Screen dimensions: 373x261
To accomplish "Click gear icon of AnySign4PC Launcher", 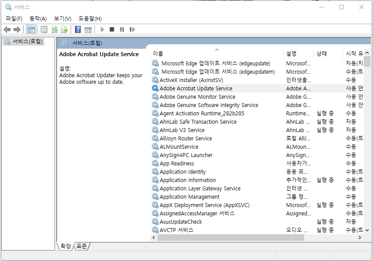I will pyautogui.click(x=155, y=155).
